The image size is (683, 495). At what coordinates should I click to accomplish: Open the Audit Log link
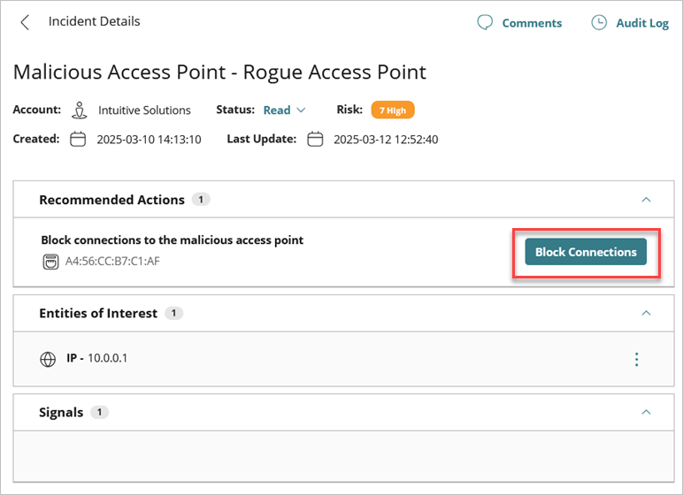pos(642,23)
